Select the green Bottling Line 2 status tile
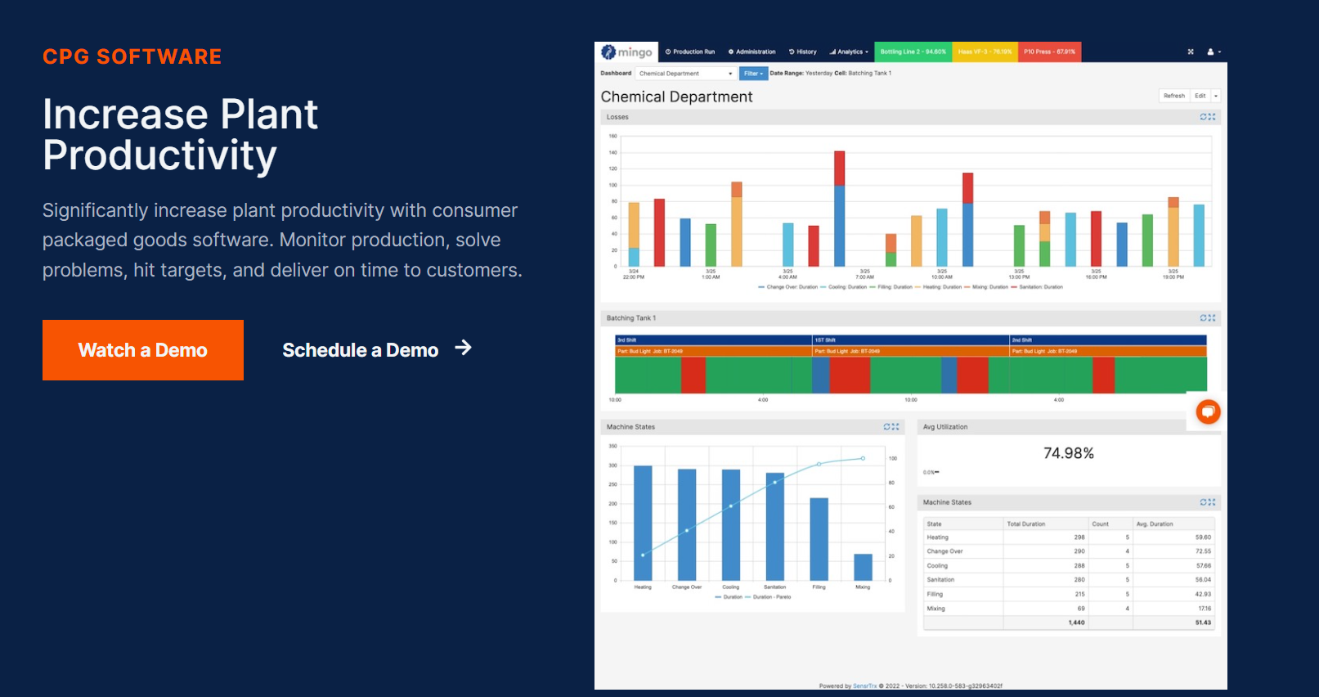 tap(913, 52)
